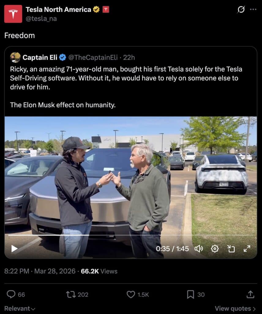Viewport: 262px width, 314px height.
Task: Mute the video audio
Action: tap(199, 249)
